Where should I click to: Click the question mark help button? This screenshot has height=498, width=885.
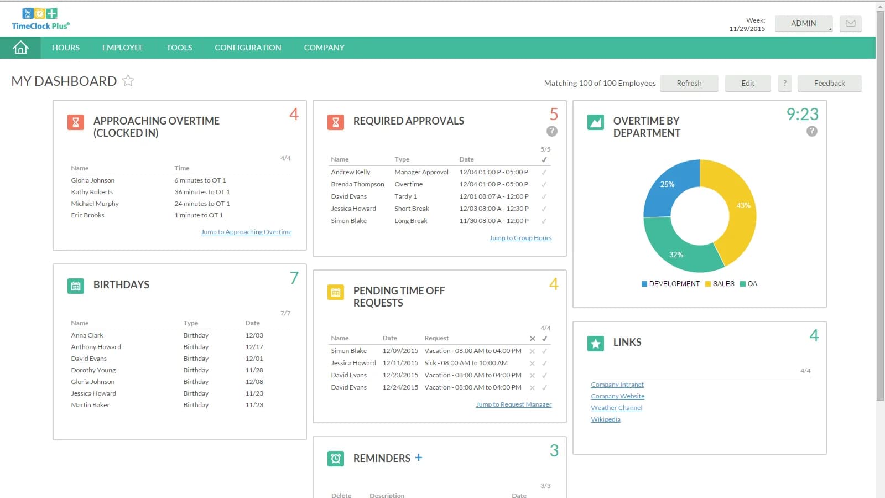785,83
